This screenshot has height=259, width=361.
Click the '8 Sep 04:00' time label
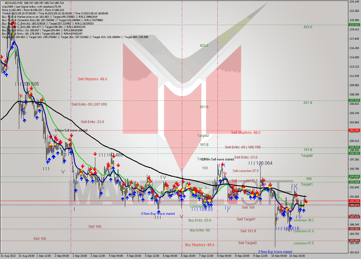pos(224,256)
